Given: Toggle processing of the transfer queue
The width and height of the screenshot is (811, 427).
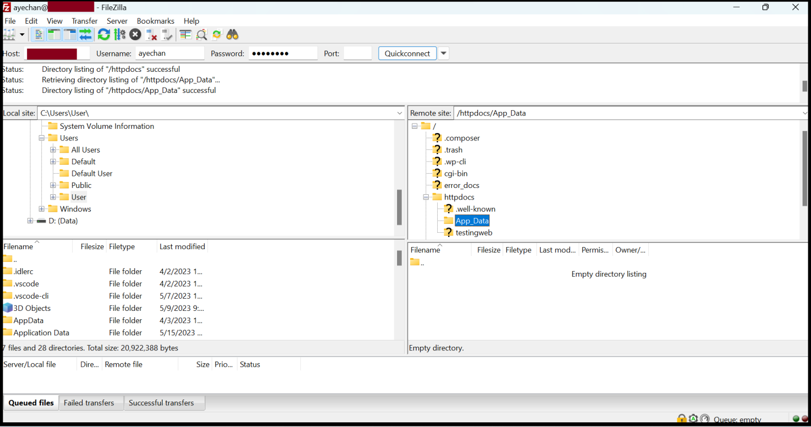Looking at the screenshot, I should coord(120,35).
